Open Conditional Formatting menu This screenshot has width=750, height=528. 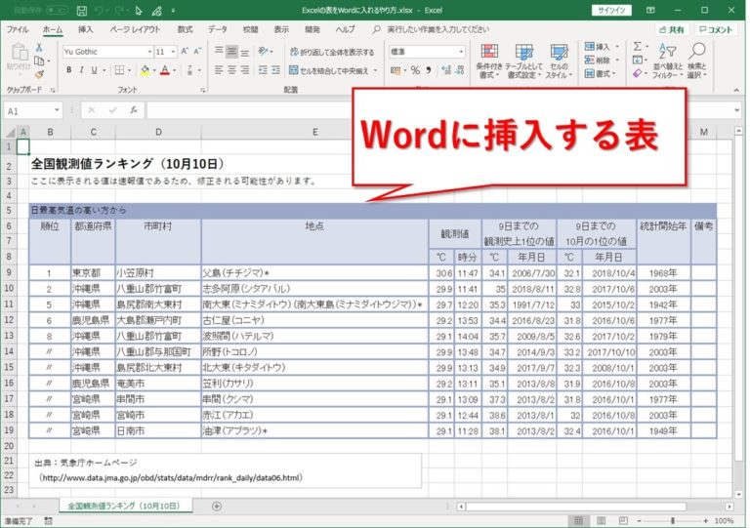[x=489, y=61]
